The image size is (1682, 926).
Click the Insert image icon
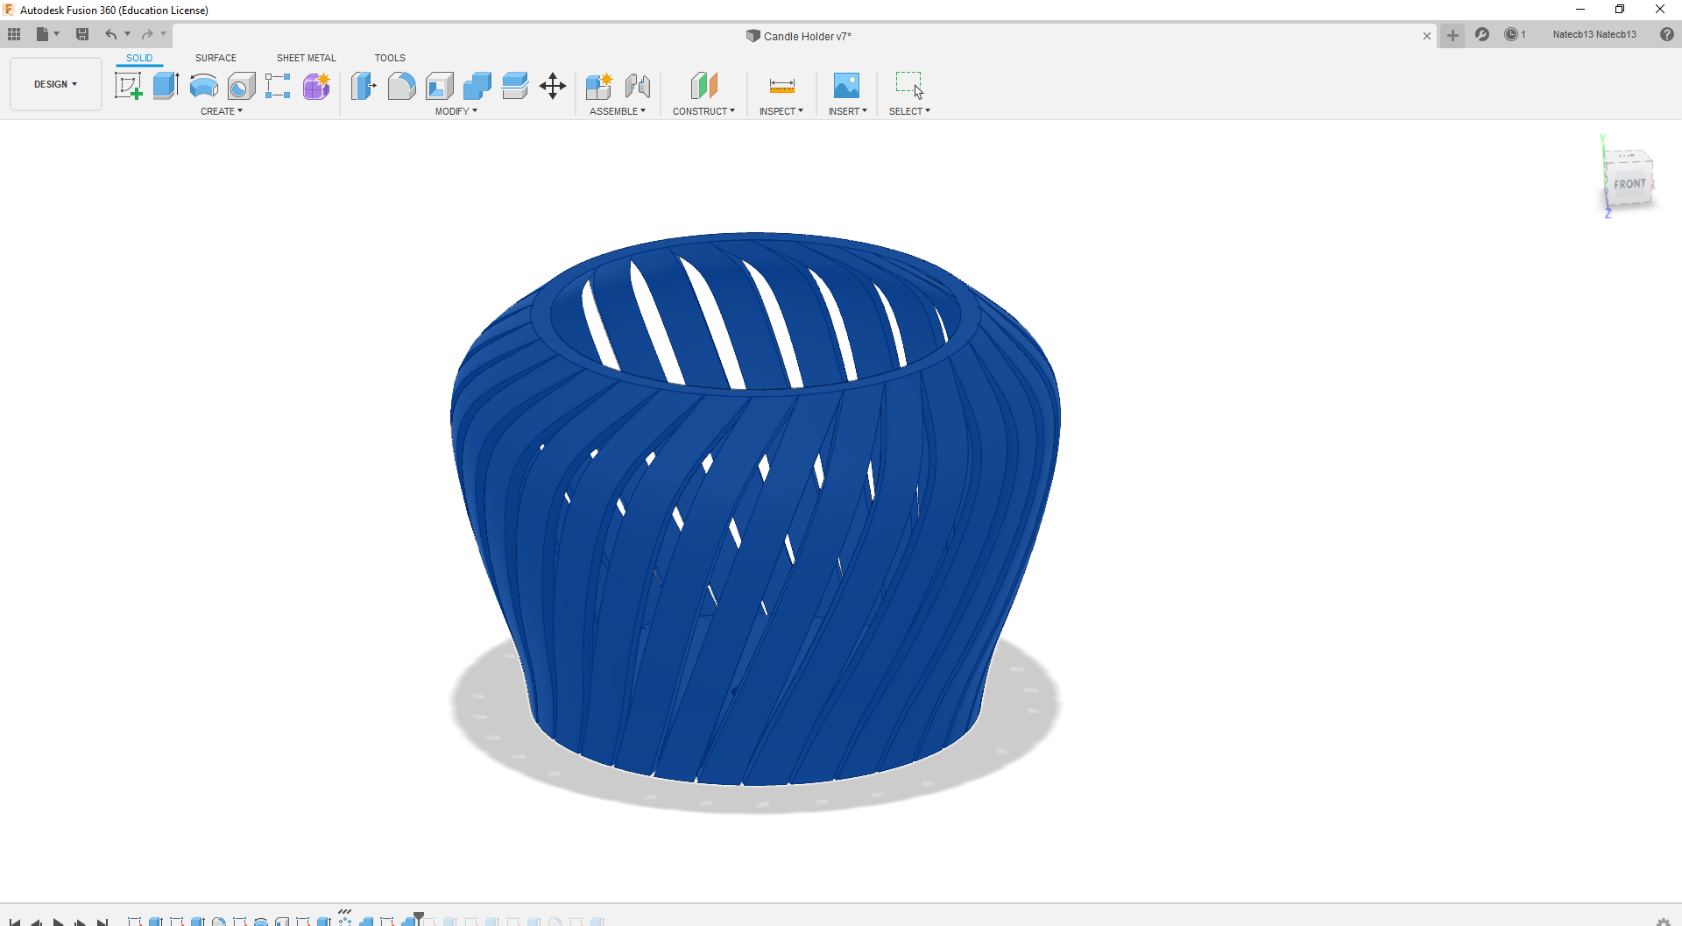pos(846,86)
